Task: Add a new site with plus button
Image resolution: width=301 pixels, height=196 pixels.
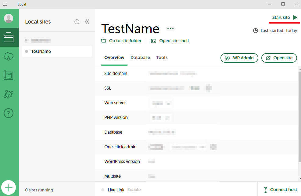Action: tap(9, 187)
